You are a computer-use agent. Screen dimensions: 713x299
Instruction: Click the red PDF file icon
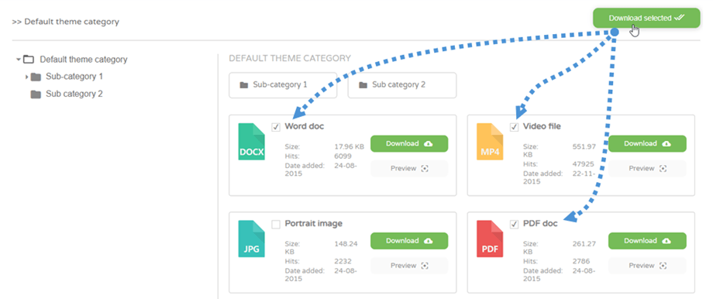tap(490, 239)
